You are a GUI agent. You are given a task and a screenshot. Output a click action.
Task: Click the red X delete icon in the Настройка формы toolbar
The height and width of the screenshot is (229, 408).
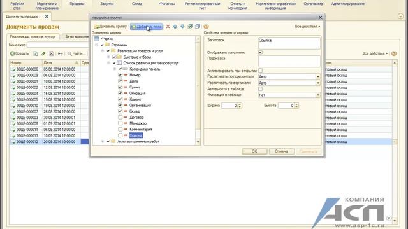(x=168, y=27)
